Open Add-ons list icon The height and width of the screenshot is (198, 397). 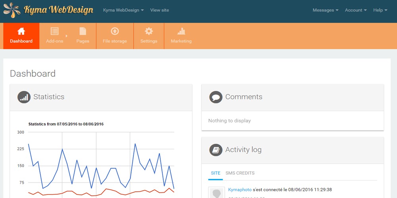pyautogui.click(x=55, y=31)
